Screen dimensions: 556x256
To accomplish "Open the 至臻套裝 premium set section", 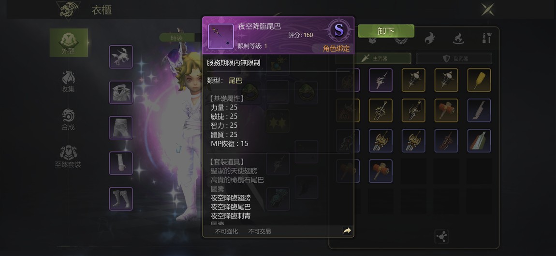I will [x=69, y=157].
